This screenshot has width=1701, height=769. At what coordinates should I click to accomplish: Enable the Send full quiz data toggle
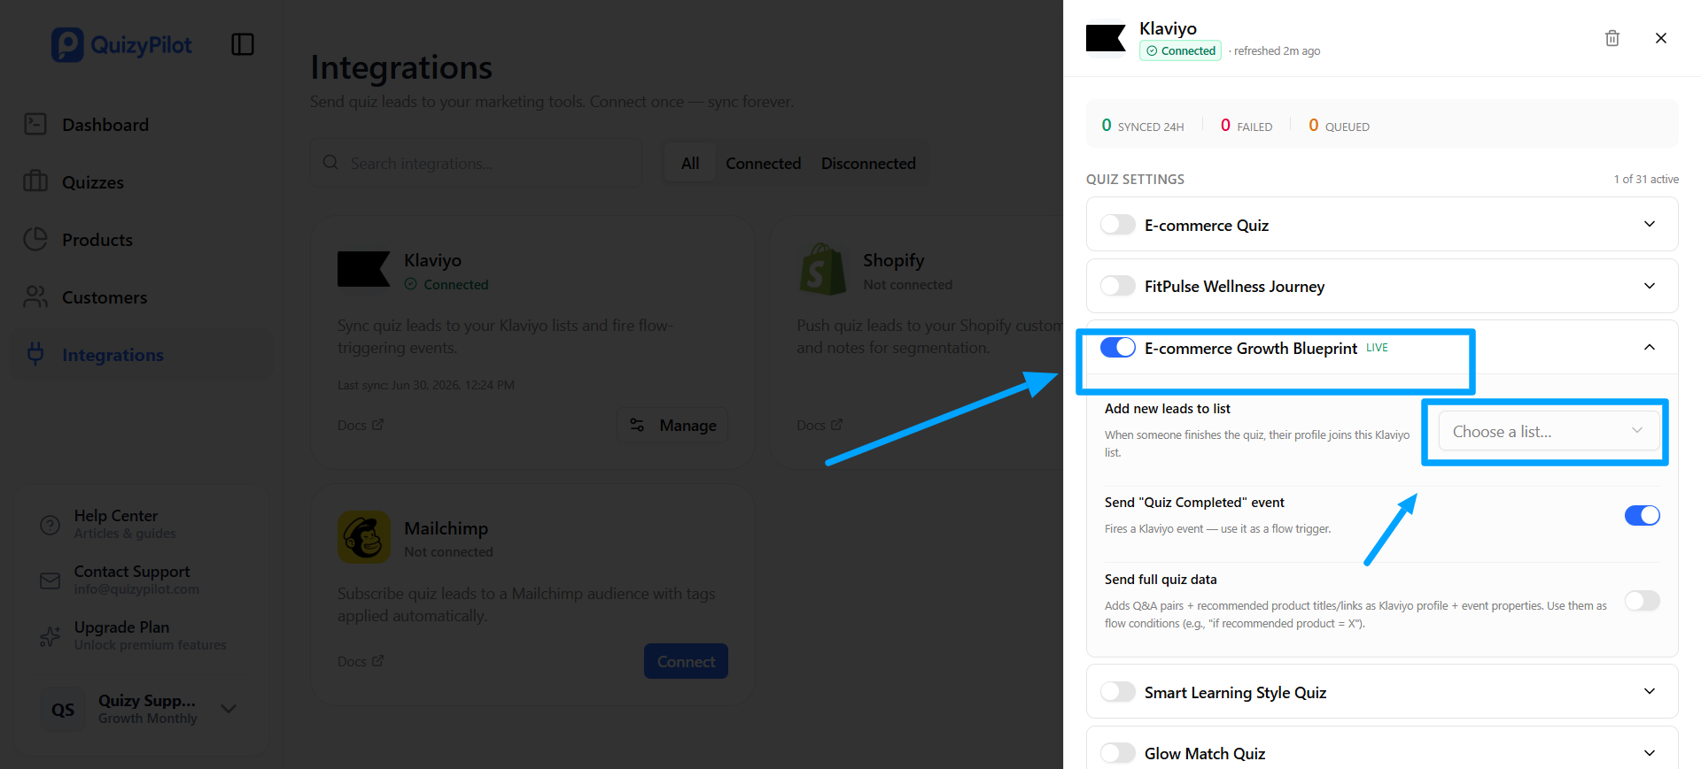coord(1643,601)
